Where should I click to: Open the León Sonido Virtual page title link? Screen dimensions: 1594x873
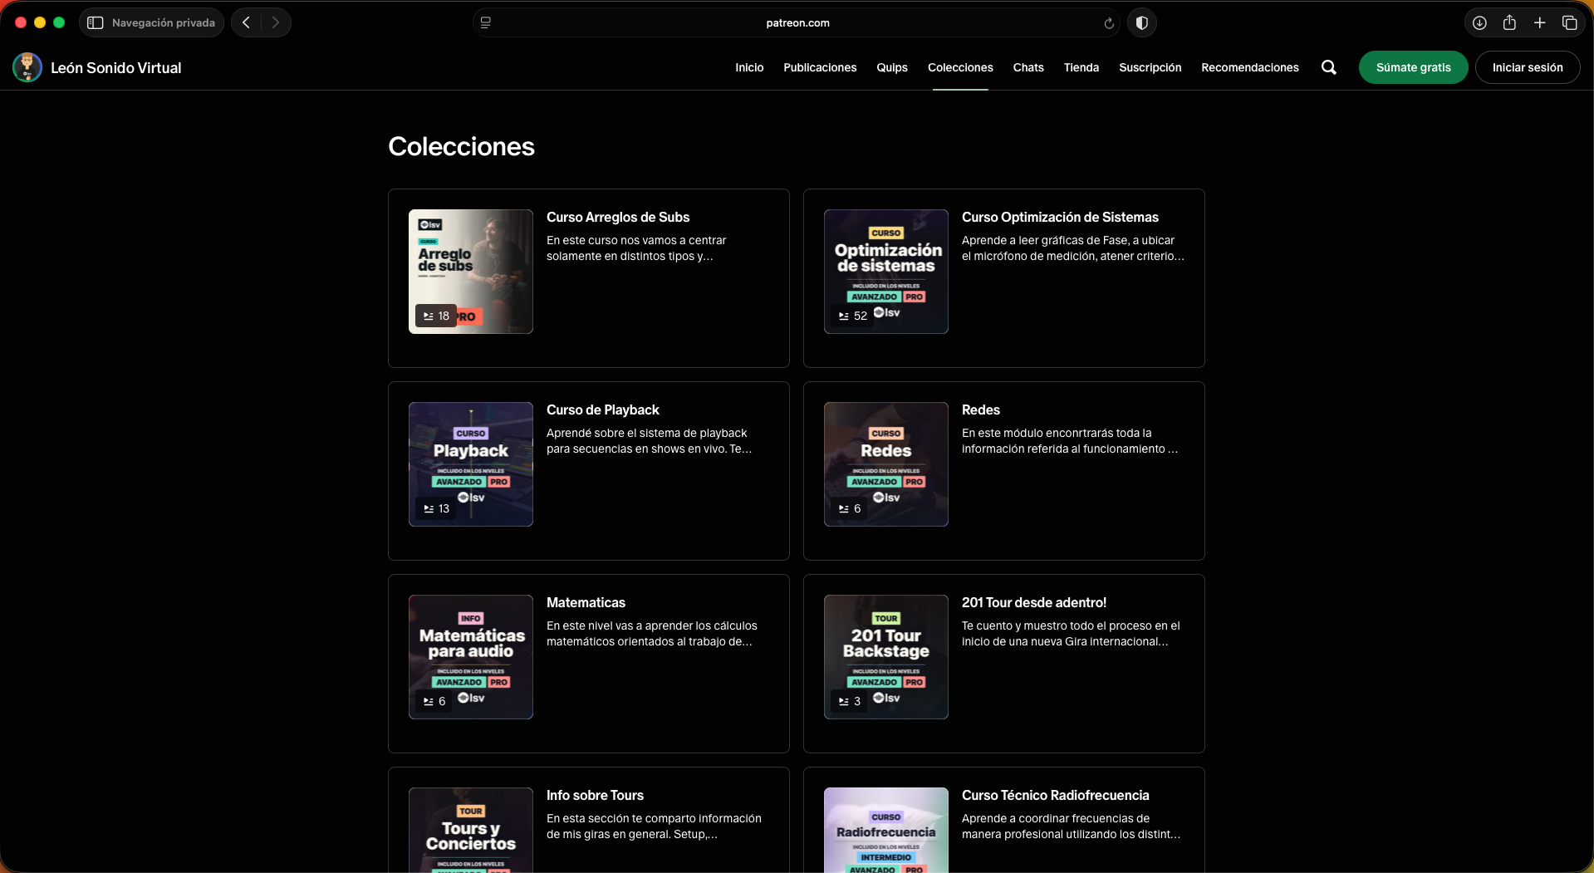(116, 67)
